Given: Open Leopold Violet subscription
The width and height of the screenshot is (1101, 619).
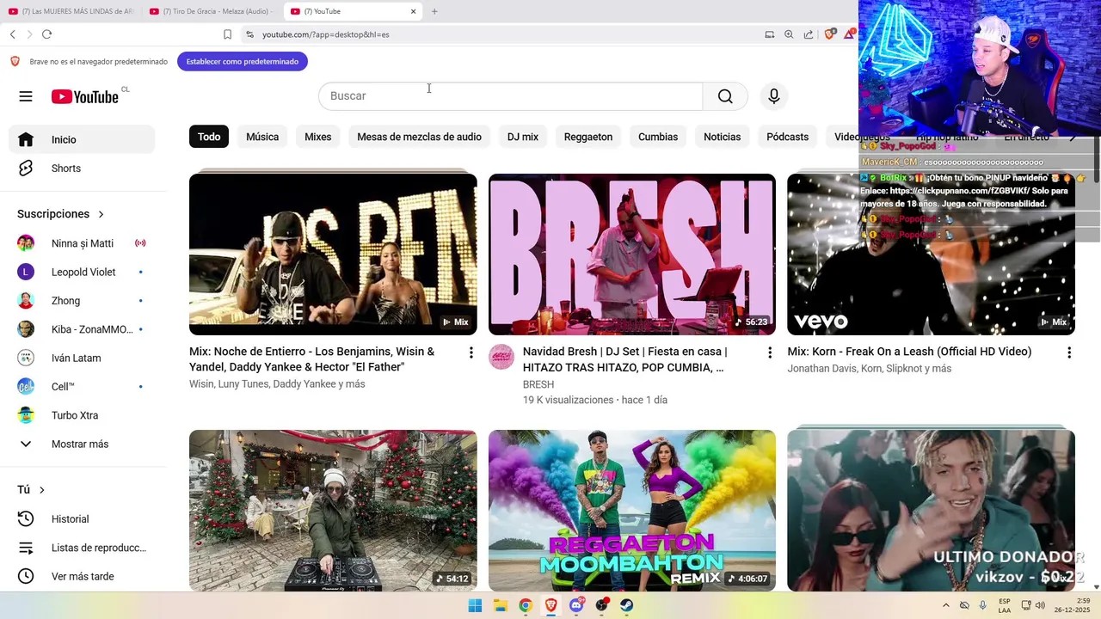Looking at the screenshot, I should pyautogui.click(x=82, y=272).
